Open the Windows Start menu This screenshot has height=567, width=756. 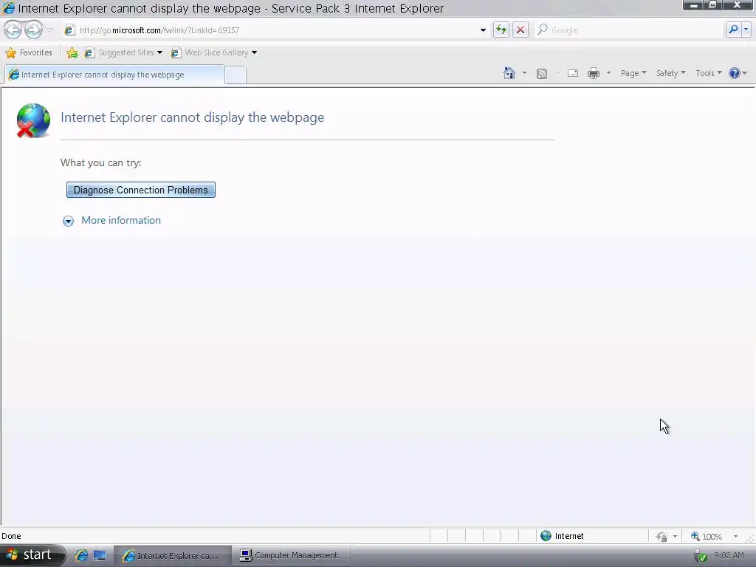pos(32,555)
